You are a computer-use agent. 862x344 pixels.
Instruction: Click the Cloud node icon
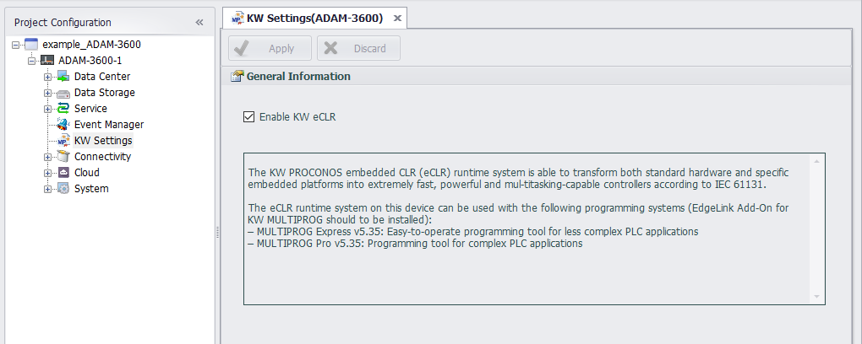click(x=63, y=173)
